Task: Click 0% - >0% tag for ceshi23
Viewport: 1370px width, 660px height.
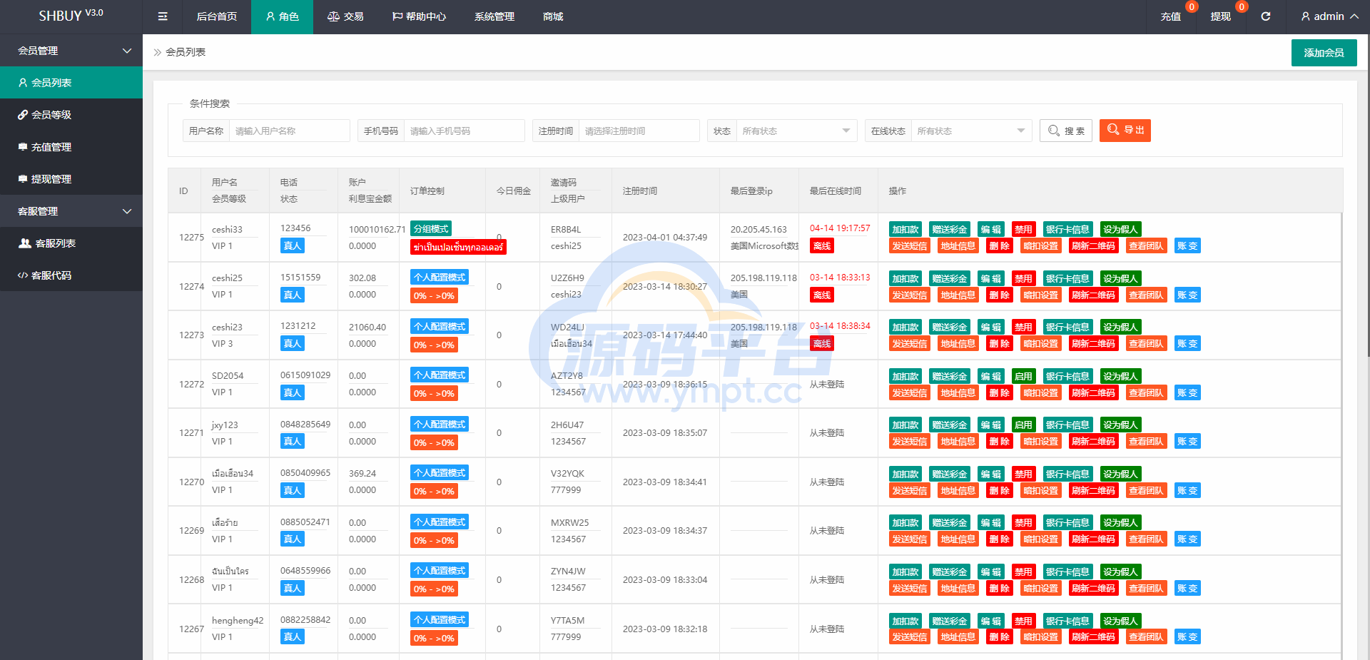Action: [x=434, y=345]
